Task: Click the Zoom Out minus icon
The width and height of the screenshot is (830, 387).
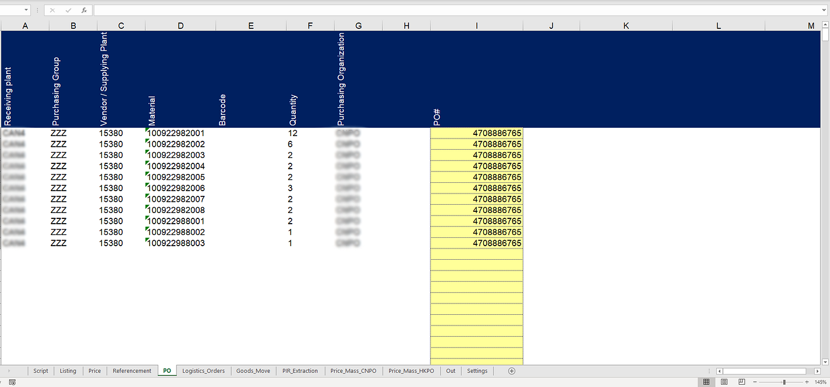Action: (x=755, y=382)
